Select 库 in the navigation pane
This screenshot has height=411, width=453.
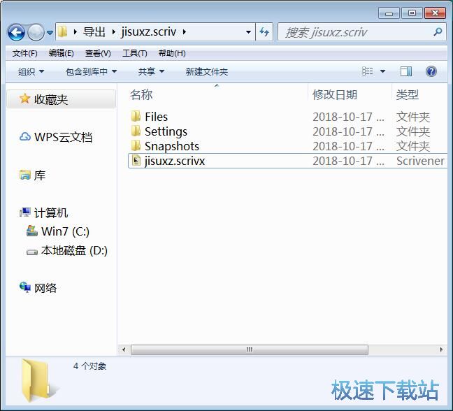(40, 175)
